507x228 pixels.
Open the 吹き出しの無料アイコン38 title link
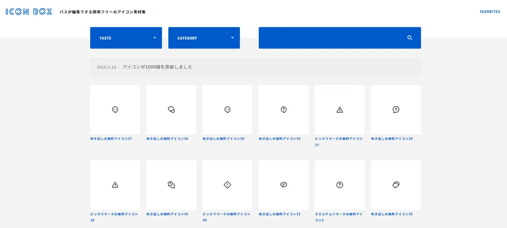pos(224,139)
